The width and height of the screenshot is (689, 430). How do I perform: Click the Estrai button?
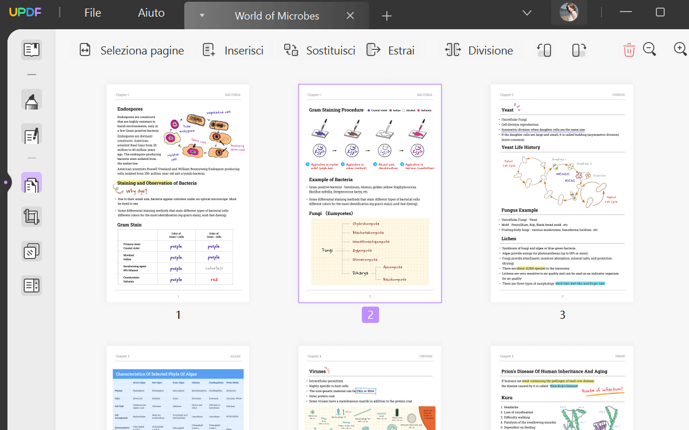[390, 50]
